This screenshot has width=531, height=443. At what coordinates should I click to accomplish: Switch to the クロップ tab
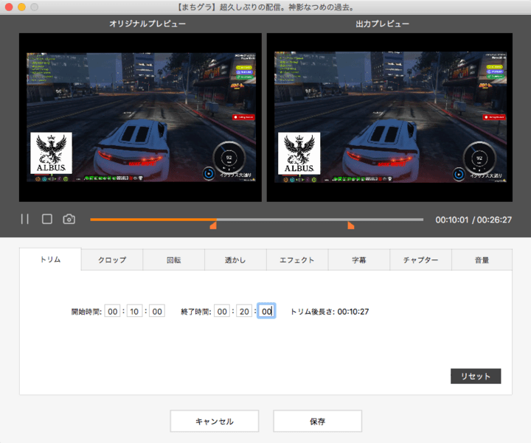tap(112, 260)
